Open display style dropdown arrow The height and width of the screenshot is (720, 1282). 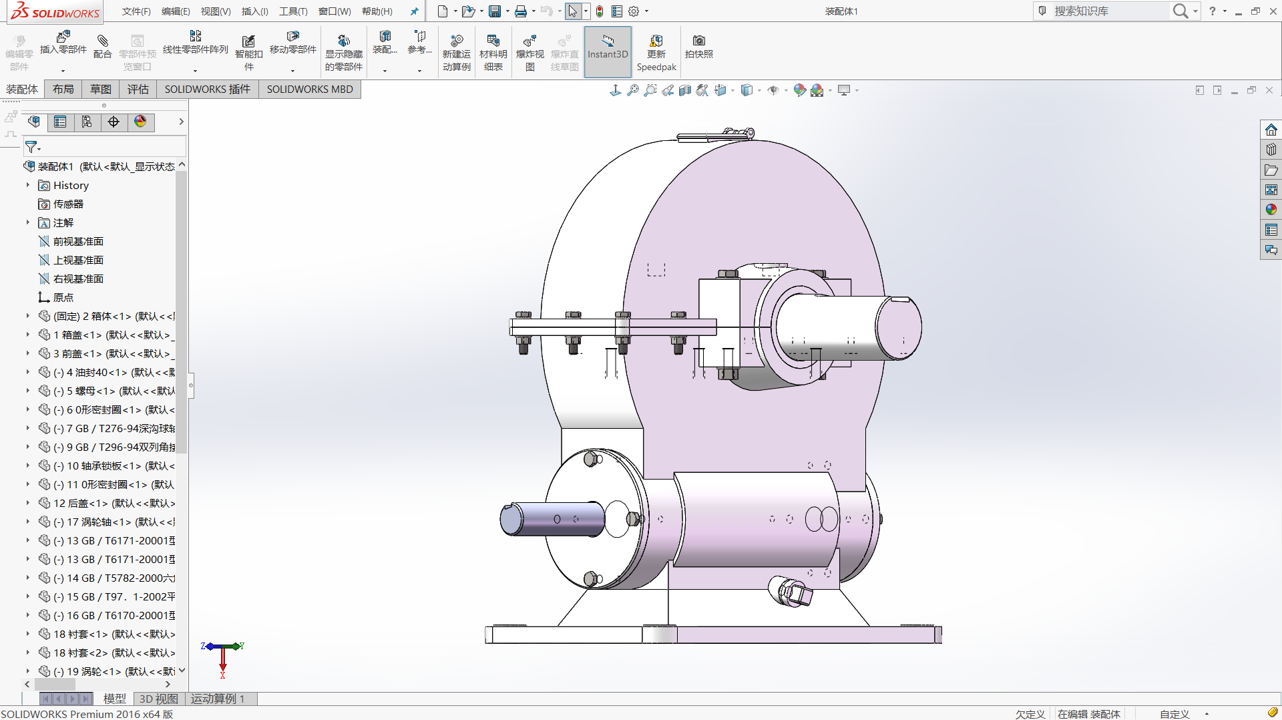759,91
